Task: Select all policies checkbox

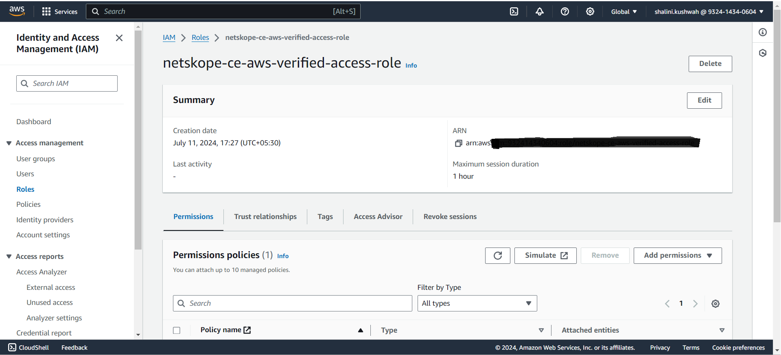Action: click(x=177, y=330)
